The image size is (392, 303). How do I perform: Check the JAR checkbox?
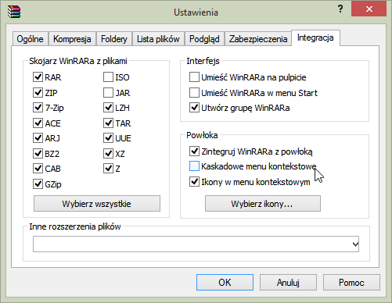[x=108, y=92]
